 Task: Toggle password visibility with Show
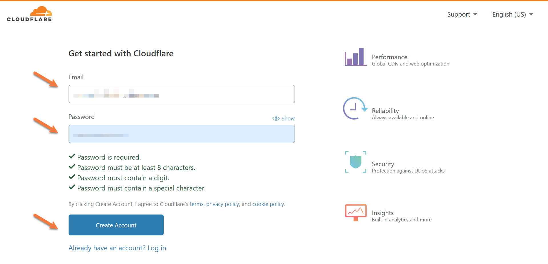coord(288,119)
